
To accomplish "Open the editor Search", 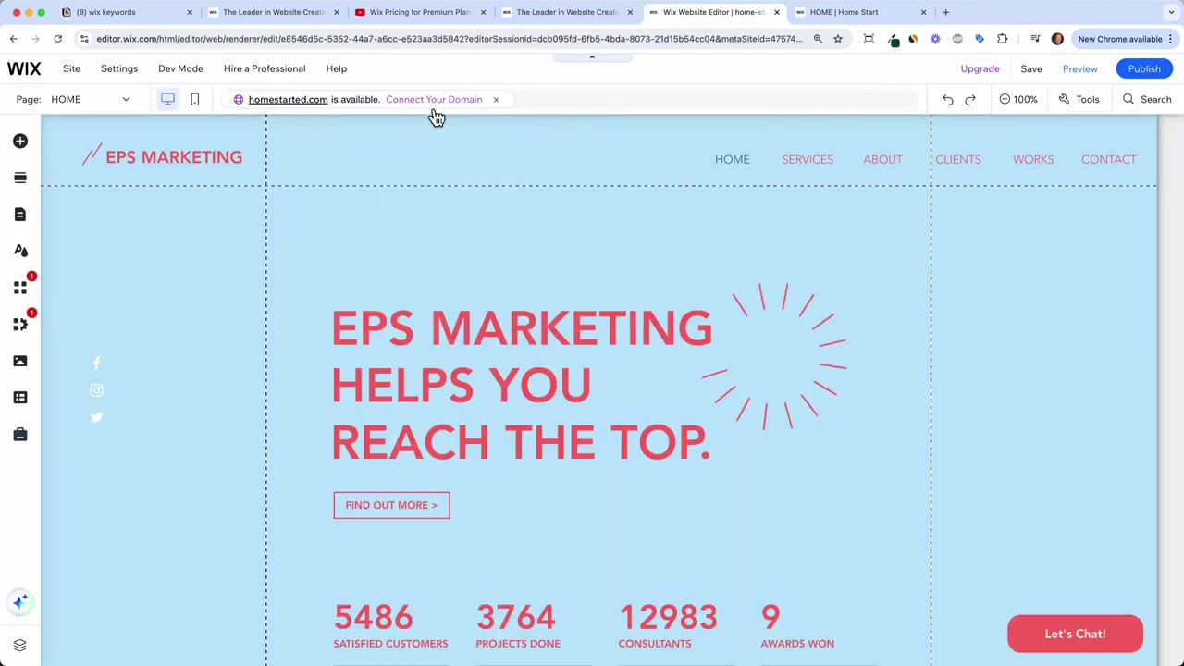I will tap(1147, 99).
